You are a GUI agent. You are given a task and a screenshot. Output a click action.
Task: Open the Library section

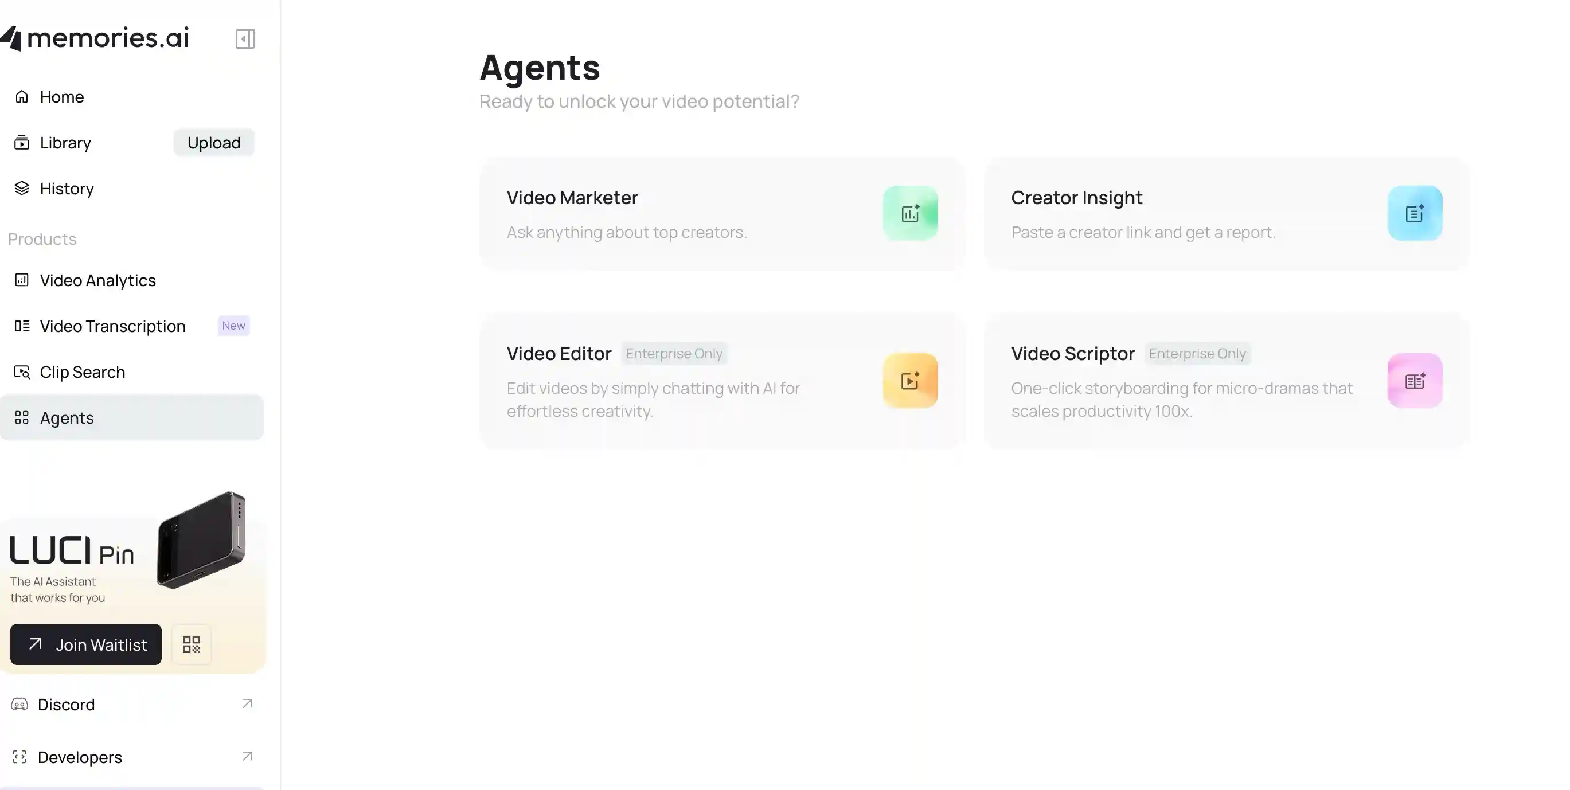(x=65, y=142)
